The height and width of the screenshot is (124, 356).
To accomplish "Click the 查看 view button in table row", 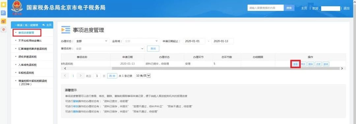I will 295,64.
